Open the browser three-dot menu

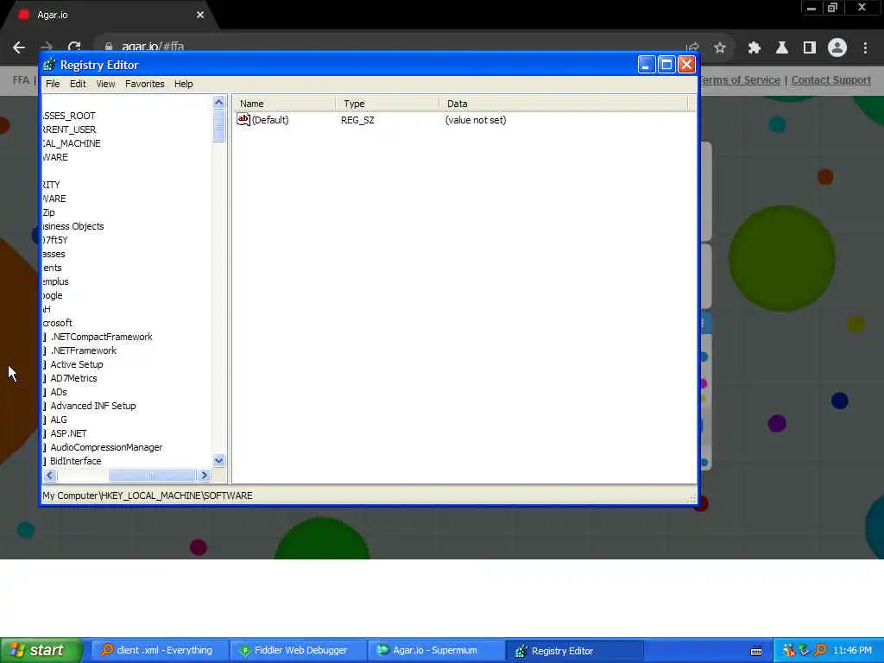(865, 48)
